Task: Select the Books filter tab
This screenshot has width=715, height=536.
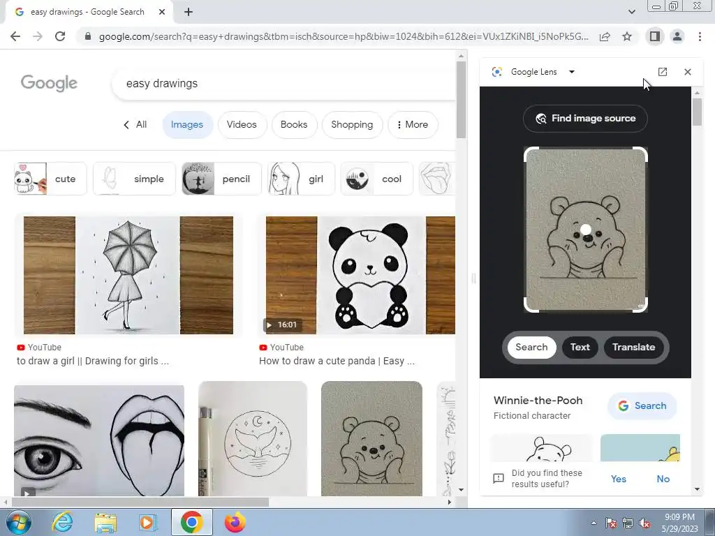Action: coord(294,125)
